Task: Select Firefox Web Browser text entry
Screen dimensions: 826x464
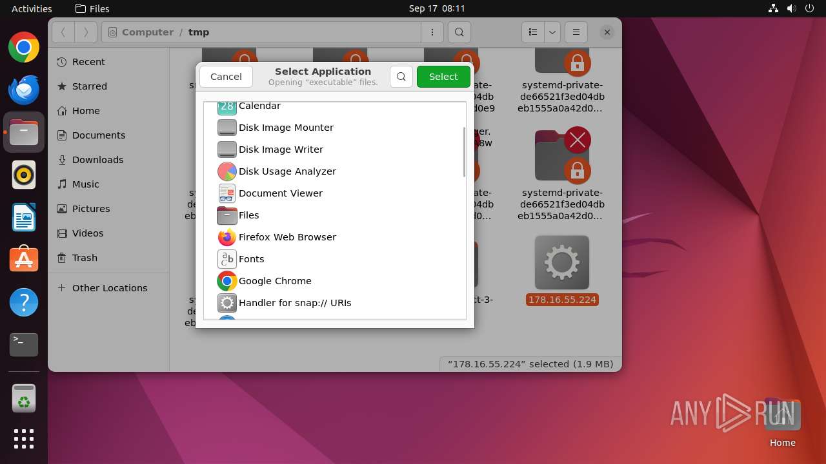Action: 287,237
